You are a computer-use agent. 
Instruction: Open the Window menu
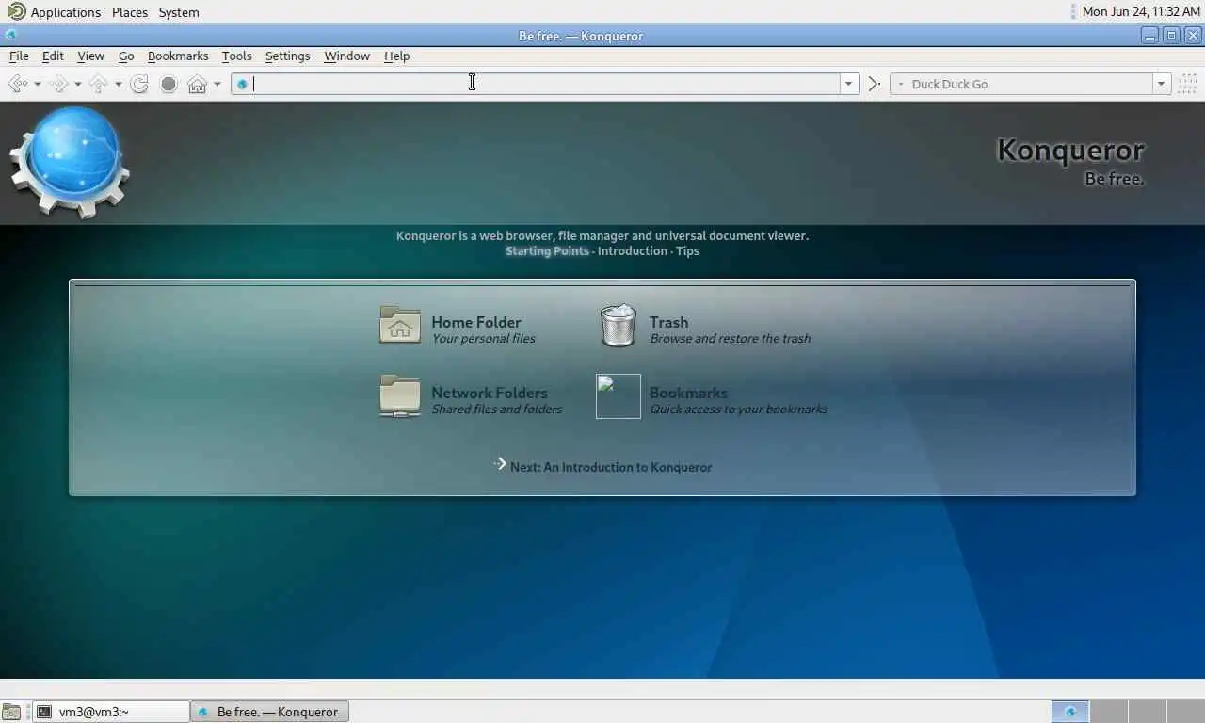(346, 56)
